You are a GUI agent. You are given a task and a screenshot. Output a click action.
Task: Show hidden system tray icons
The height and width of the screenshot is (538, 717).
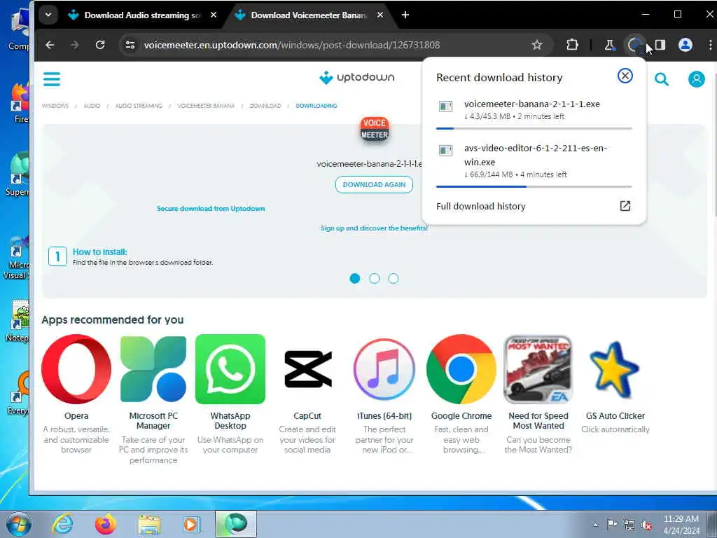595,525
